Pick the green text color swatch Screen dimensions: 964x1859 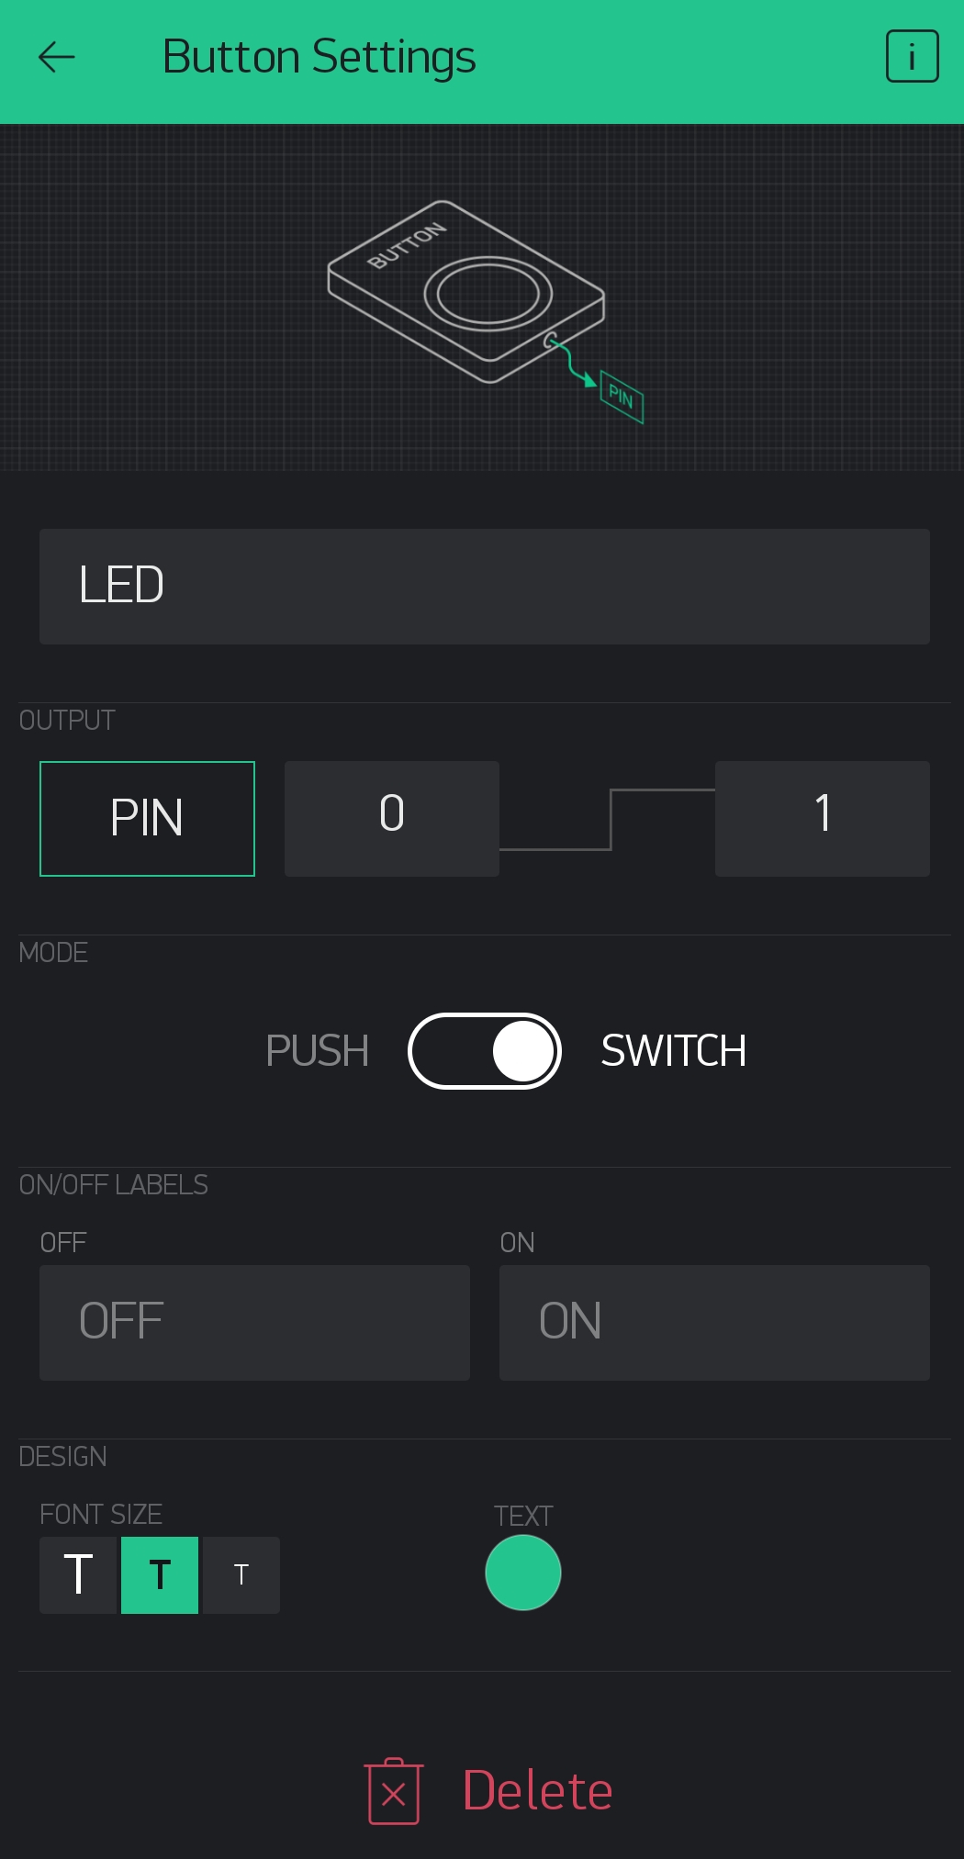point(523,1573)
